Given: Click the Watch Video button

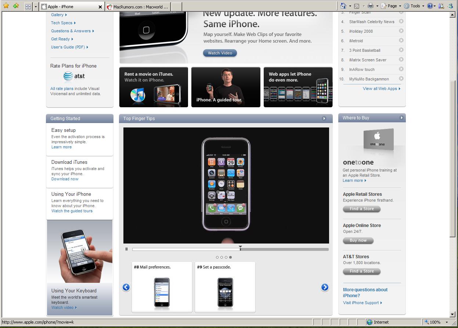Looking at the screenshot, I should pyautogui.click(x=220, y=53).
